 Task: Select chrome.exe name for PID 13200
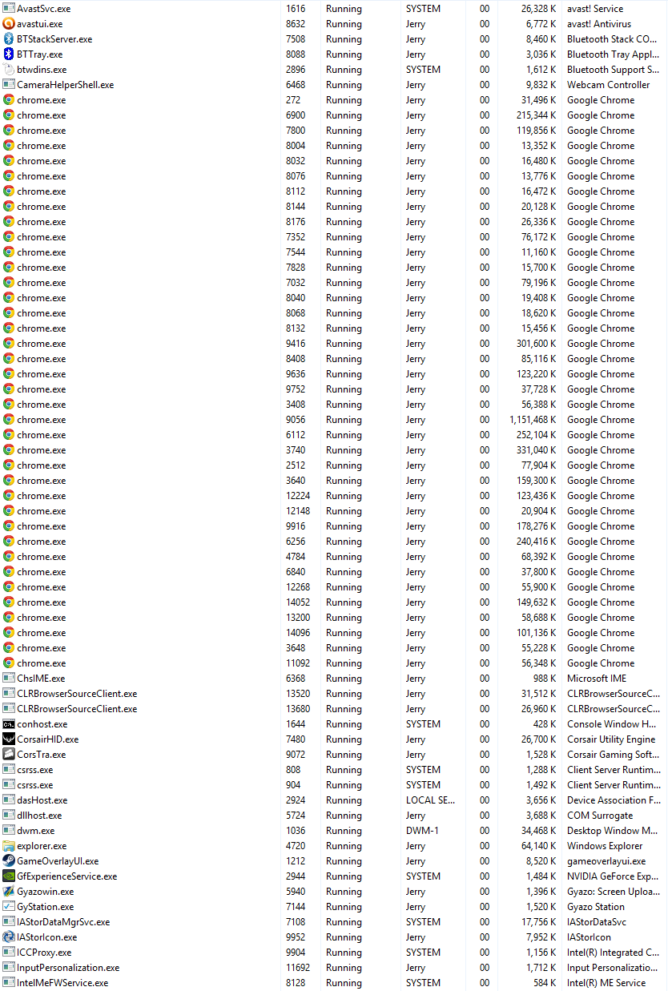tap(42, 618)
